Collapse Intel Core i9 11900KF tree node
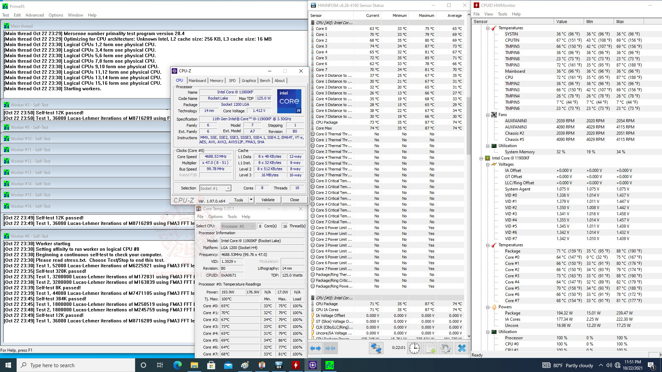The height and width of the screenshot is (372, 662). click(481, 158)
